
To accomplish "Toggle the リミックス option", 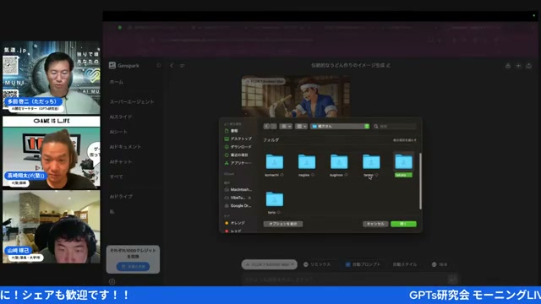I will [x=317, y=264].
